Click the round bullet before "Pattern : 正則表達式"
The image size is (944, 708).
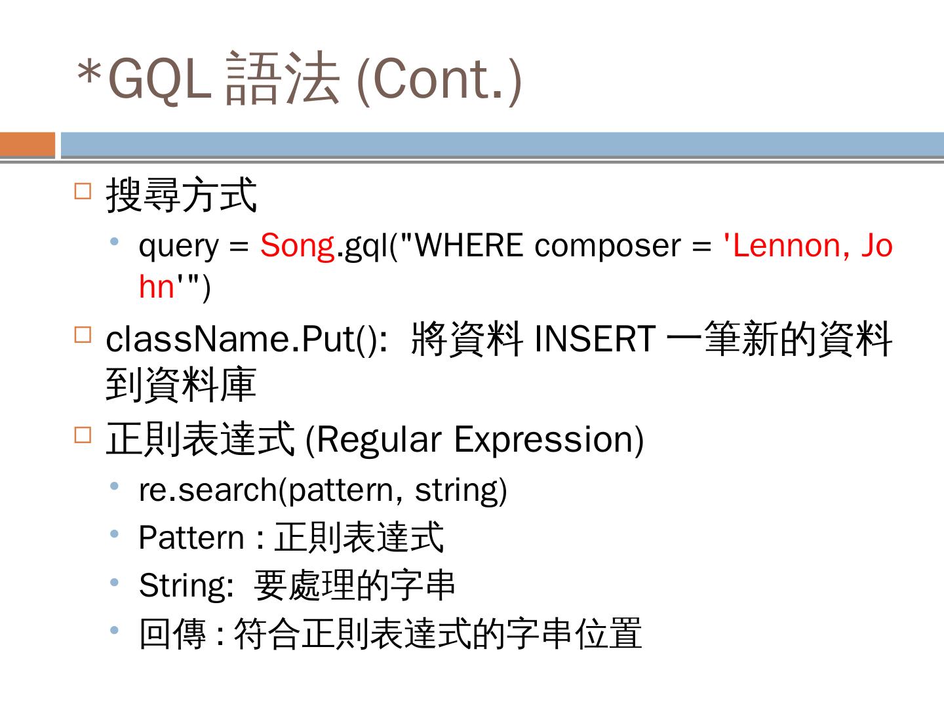[115, 534]
